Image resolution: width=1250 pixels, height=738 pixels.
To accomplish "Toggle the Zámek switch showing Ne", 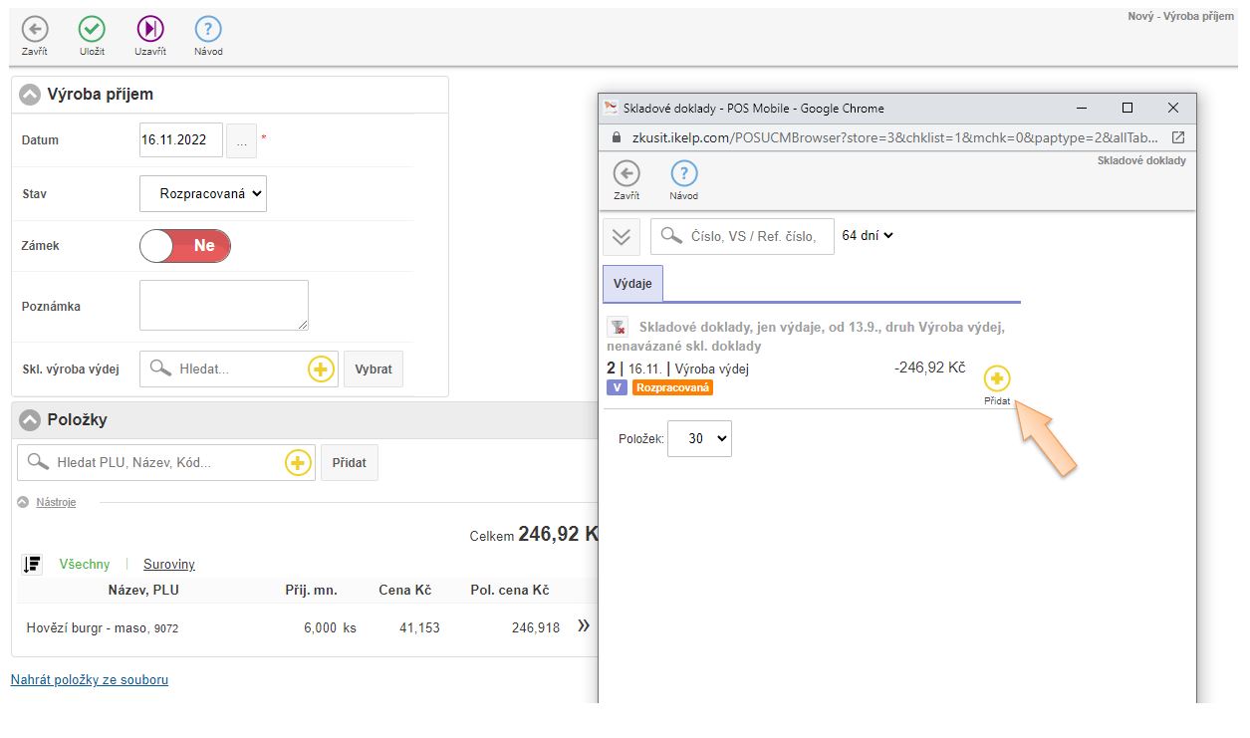I will 185,246.
